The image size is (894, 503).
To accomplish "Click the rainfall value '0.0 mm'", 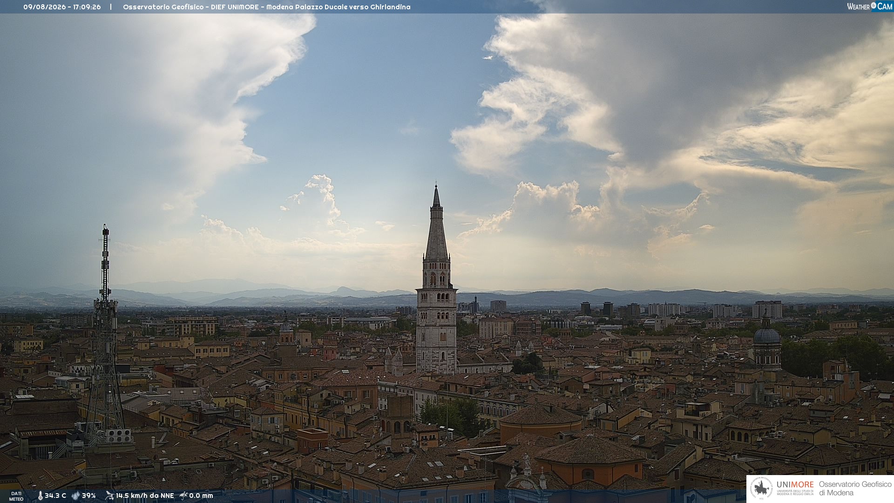I will (201, 496).
